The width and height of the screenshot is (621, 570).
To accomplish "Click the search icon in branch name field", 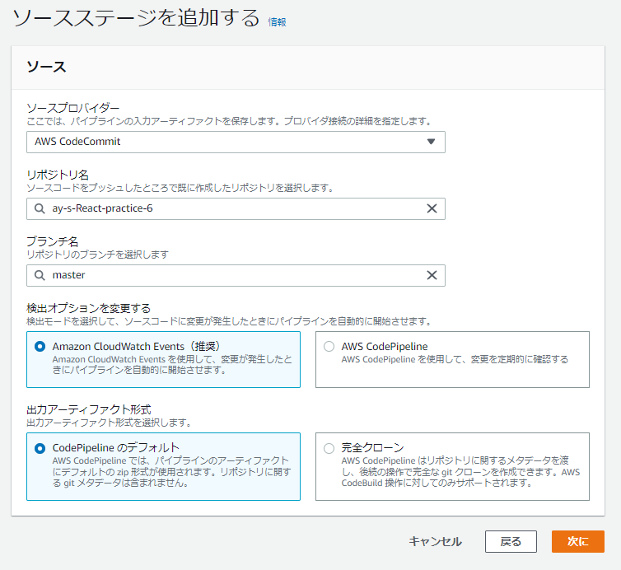I will click(40, 275).
